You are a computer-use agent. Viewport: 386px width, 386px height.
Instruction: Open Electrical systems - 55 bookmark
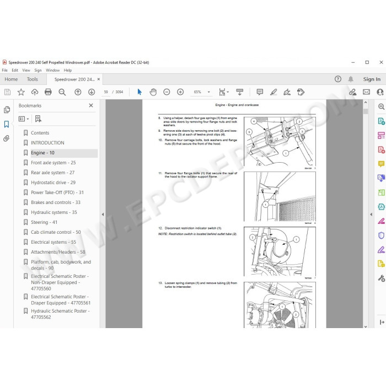[53, 242]
